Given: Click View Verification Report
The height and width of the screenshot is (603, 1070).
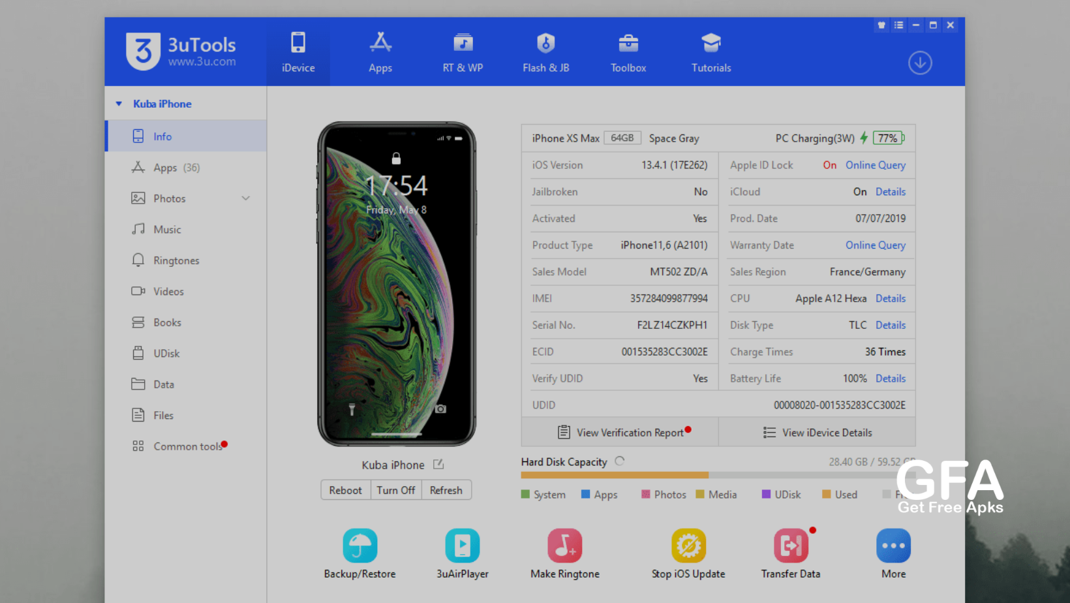Looking at the screenshot, I should (620, 433).
